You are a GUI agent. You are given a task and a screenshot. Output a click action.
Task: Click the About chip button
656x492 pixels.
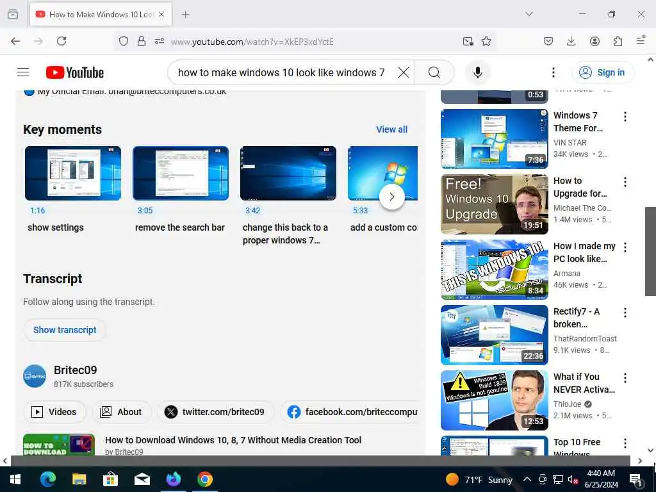(121, 412)
